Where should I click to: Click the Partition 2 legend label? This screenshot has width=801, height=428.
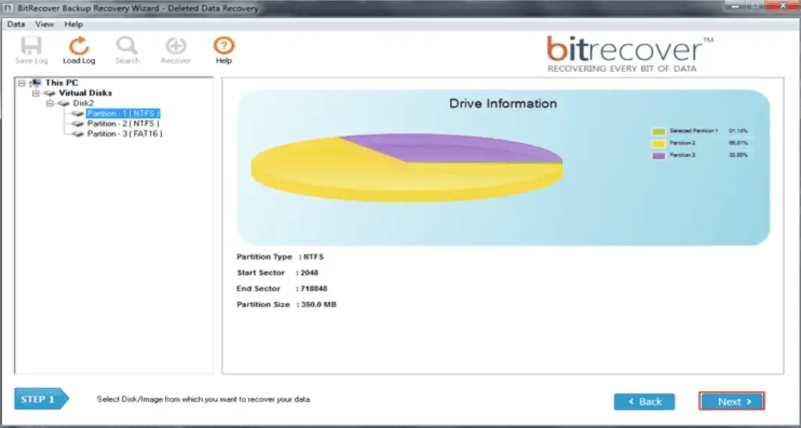pyautogui.click(x=682, y=144)
